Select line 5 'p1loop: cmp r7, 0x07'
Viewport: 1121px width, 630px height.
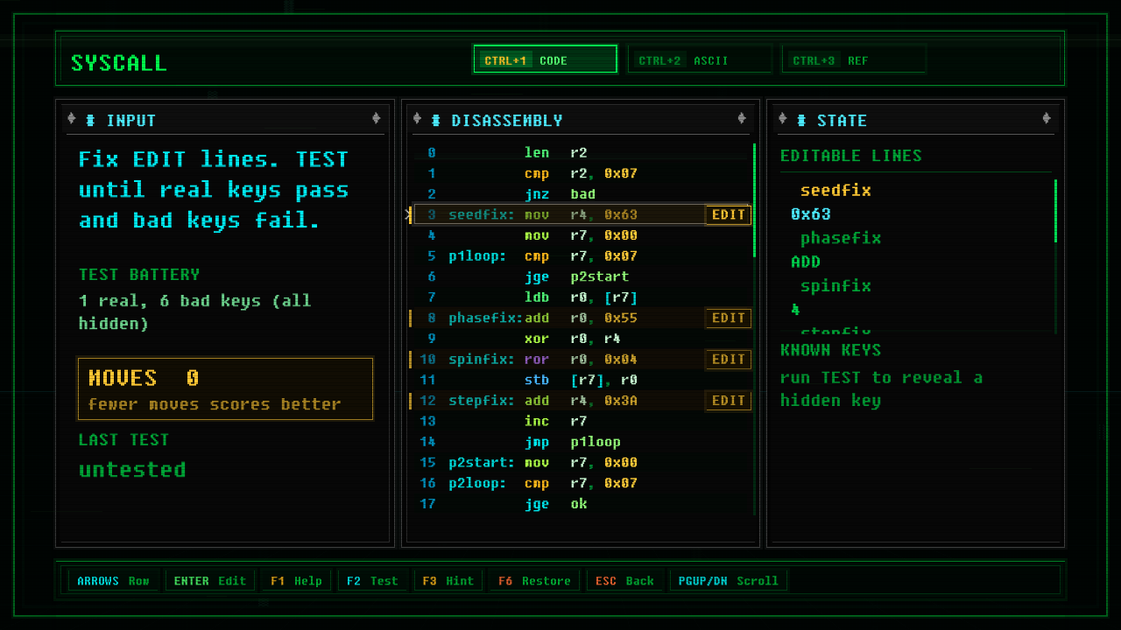point(581,256)
